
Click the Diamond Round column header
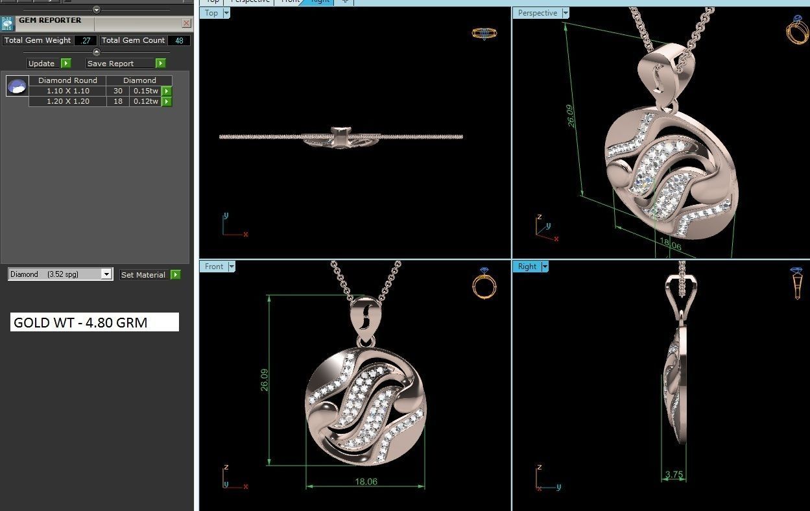pyautogui.click(x=67, y=80)
